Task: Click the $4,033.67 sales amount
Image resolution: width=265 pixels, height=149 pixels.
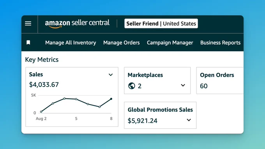Action: [44, 84]
